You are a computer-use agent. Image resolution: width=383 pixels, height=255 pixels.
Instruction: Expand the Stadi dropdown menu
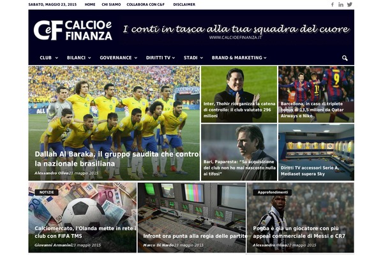point(193,58)
